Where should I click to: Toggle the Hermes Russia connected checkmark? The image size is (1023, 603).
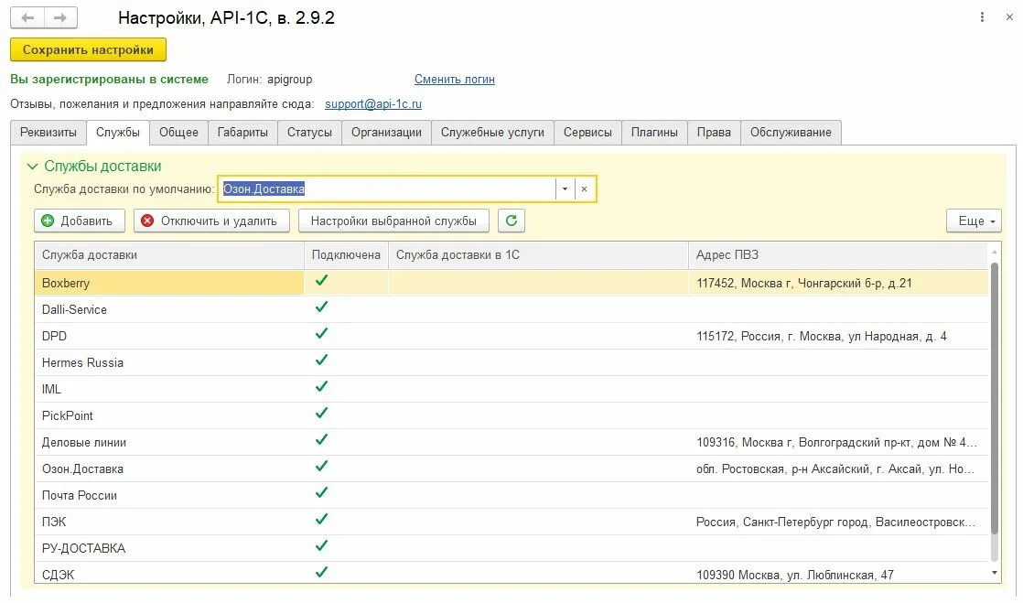pyautogui.click(x=322, y=361)
